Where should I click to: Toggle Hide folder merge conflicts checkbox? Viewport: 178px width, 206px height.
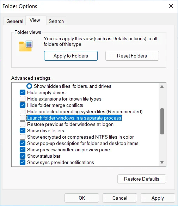(23, 105)
